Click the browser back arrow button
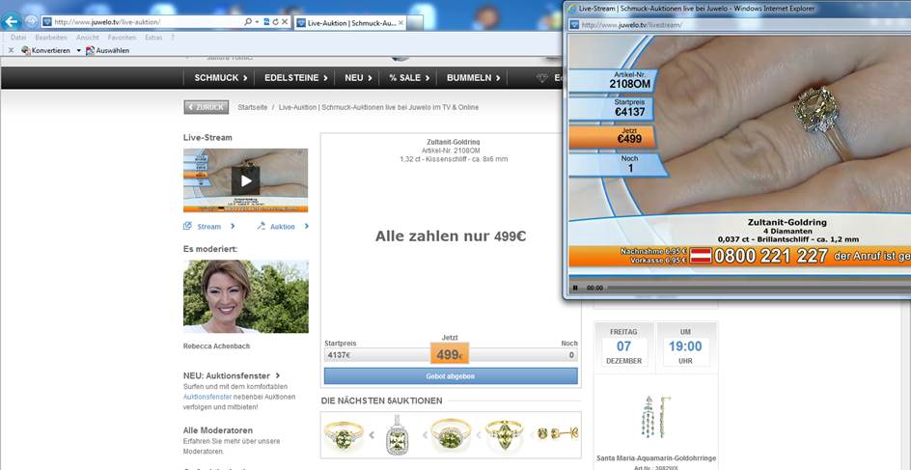The width and height of the screenshot is (911, 470). coord(12,21)
